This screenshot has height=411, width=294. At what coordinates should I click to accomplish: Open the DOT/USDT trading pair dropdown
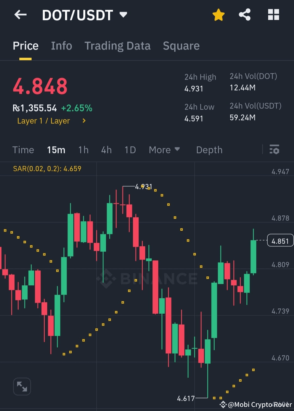tap(123, 15)
